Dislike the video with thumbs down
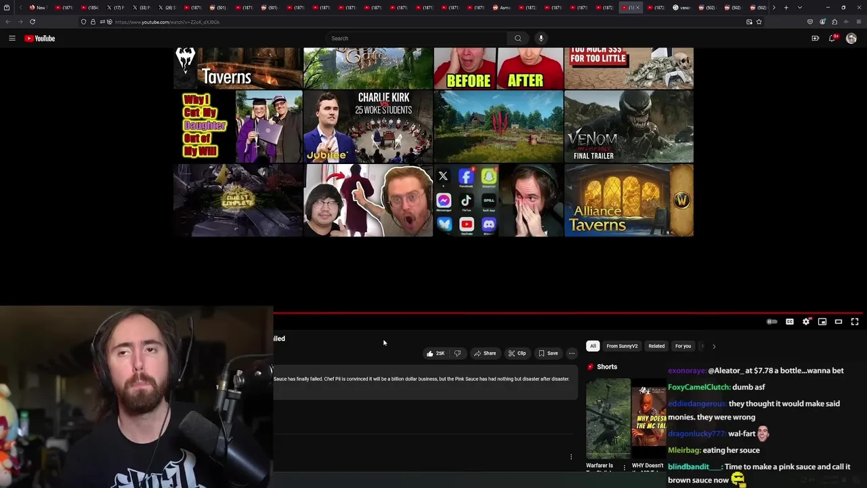The height and width of the screenshot is (488, 867). (458, 353)
